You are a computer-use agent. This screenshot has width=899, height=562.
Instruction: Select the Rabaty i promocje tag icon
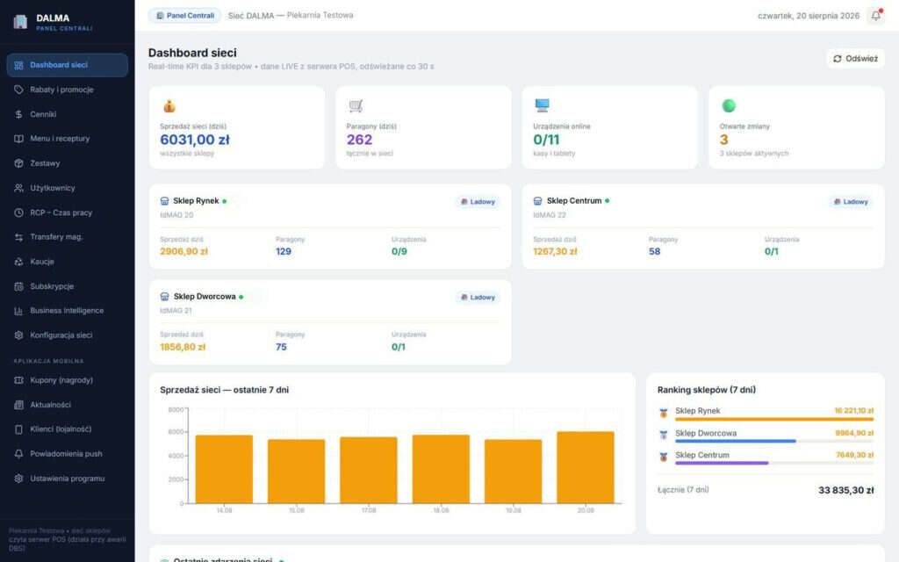(x=19, y=90)
